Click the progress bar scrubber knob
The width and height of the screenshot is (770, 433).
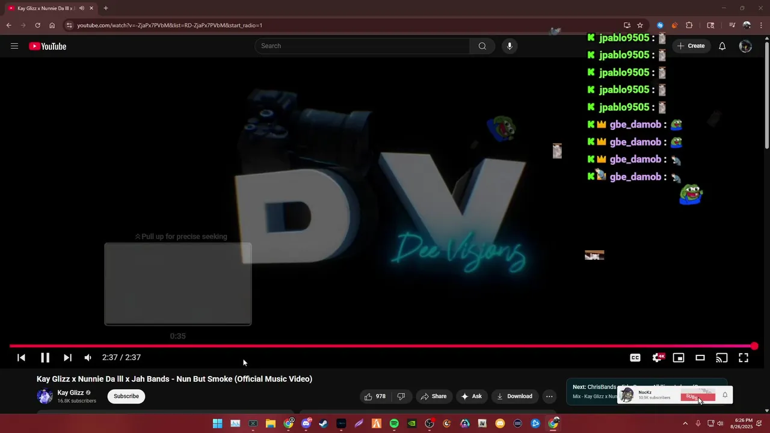click(754, 346)
